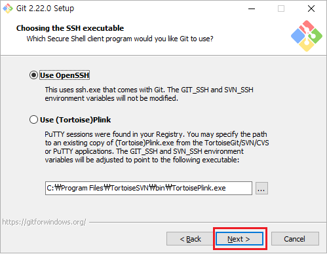Open the gitforwindows.org link
The image size is (327, 254).
[44, 222]
